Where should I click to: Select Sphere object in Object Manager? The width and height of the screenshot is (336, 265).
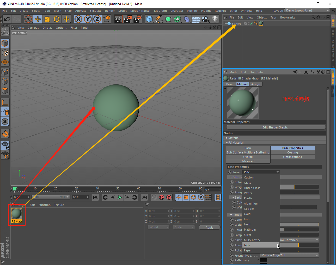tap(236, 24)
